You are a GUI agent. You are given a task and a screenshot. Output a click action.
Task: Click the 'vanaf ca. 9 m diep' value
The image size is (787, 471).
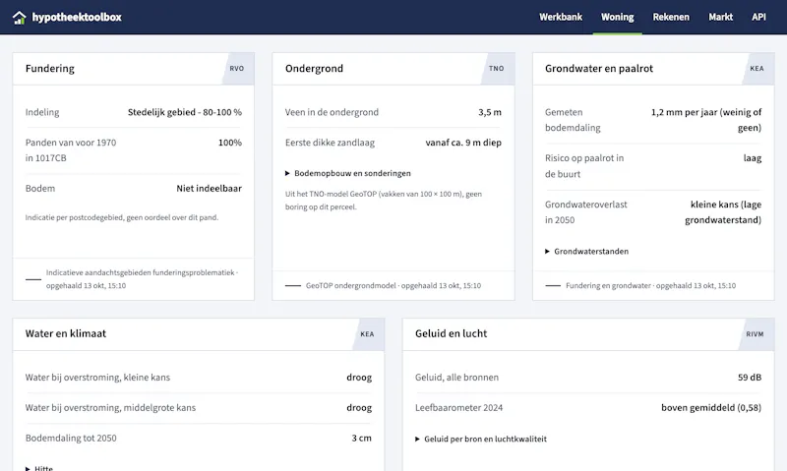pos(463,143)
